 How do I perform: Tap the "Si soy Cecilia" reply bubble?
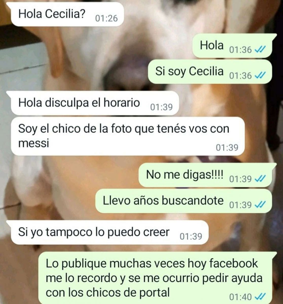(x=210, y=72)
